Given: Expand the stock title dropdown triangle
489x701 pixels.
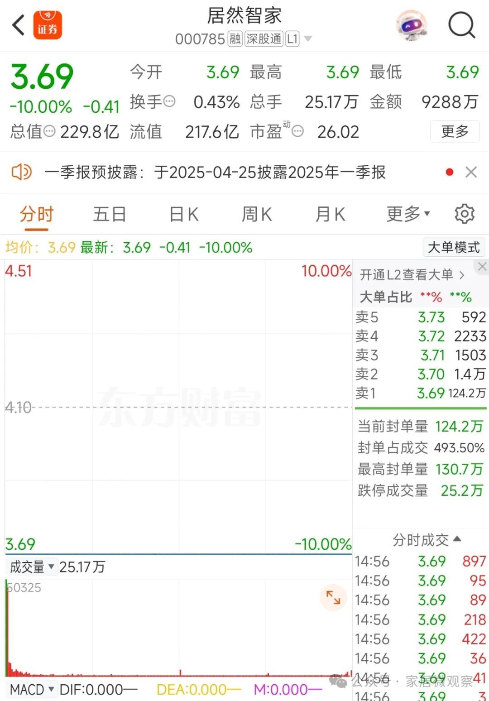Looking at the screenshot, I should point(308,39).
